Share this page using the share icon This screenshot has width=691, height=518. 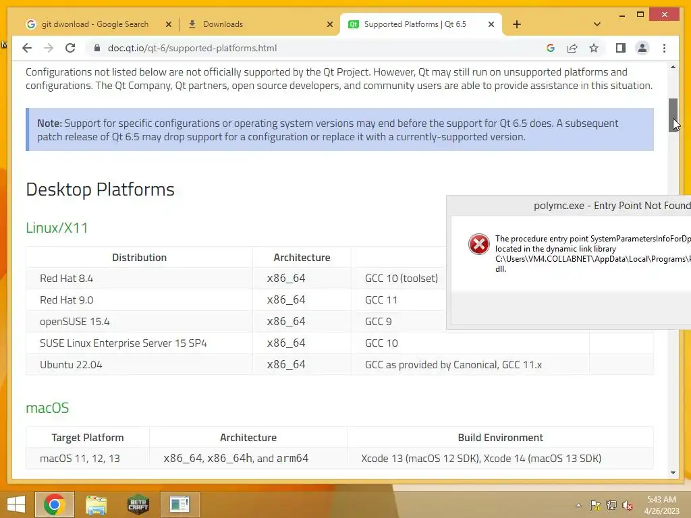point(572,48)
